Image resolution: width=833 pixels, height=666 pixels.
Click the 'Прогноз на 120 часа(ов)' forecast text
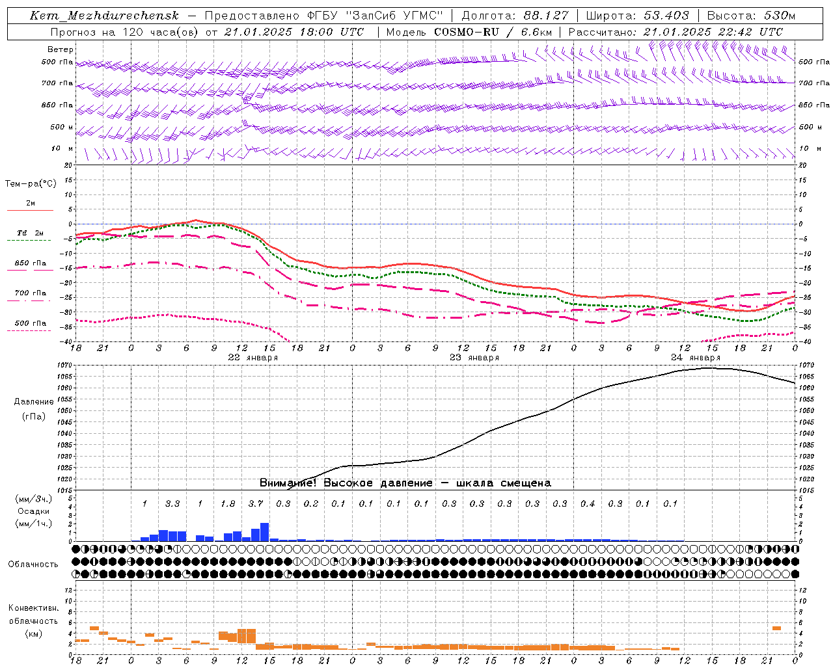click(x=124, y=32)
